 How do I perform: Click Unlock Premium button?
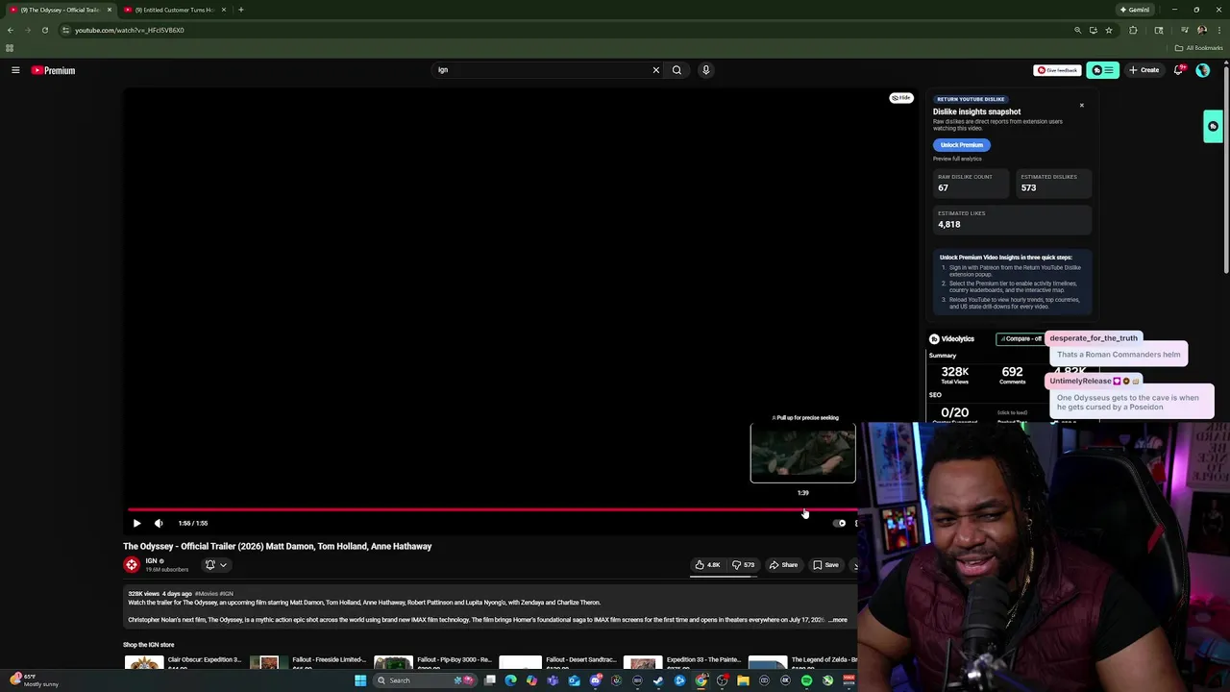[x=962, y=145]
